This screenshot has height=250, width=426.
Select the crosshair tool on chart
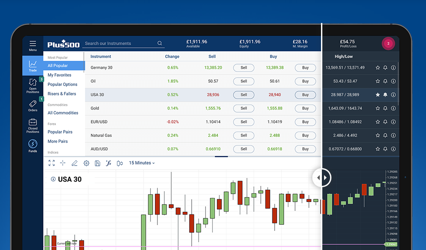click(63, 163)
